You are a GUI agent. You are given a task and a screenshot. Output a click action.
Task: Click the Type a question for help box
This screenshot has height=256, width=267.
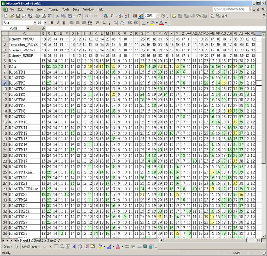coord(231,9)
